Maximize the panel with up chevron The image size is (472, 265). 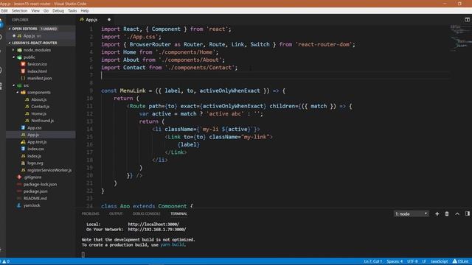point(457,213)
